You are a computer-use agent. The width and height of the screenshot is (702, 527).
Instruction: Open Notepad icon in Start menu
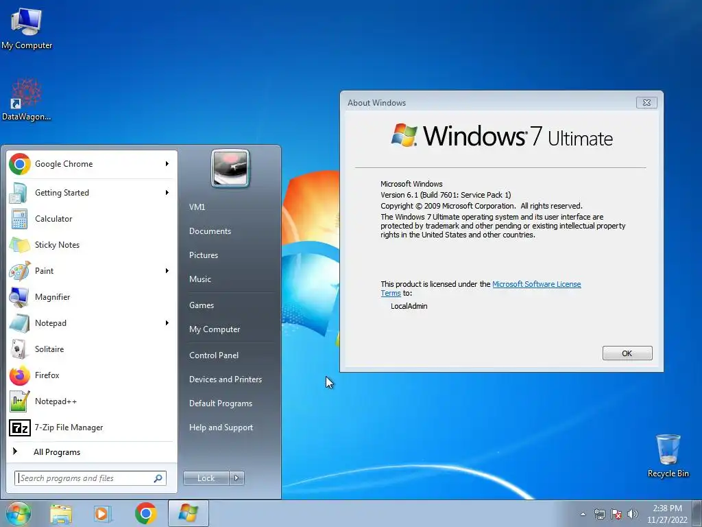point(19,323)
